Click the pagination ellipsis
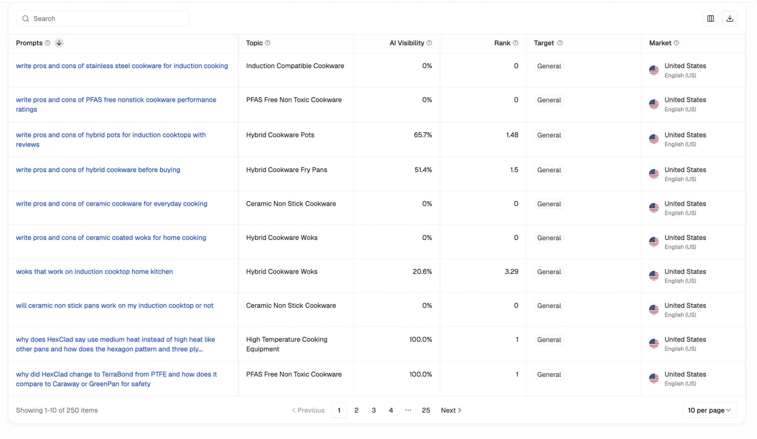Viewport: 757px width, 439px height. pos(408,410)
